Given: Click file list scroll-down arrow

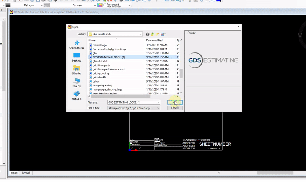Looking at the screenshot, I should click(181, 93).
